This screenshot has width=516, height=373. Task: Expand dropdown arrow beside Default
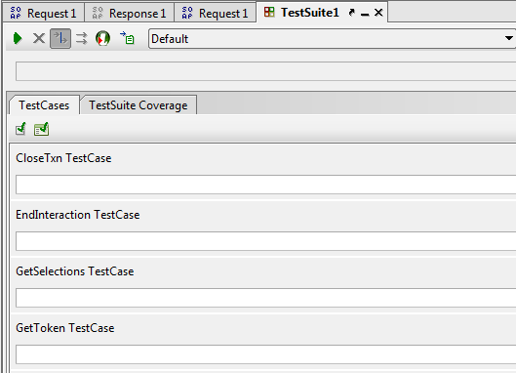tap(508, 38)
